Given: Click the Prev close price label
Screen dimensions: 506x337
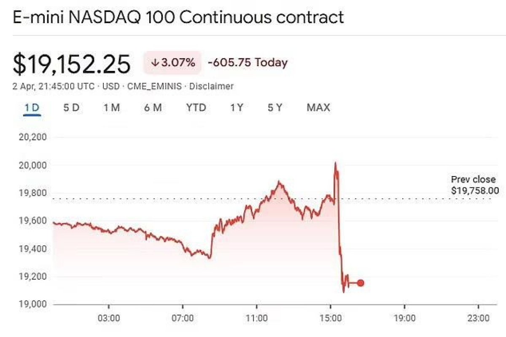Looking at the screenshot, I should click(473, 191).
